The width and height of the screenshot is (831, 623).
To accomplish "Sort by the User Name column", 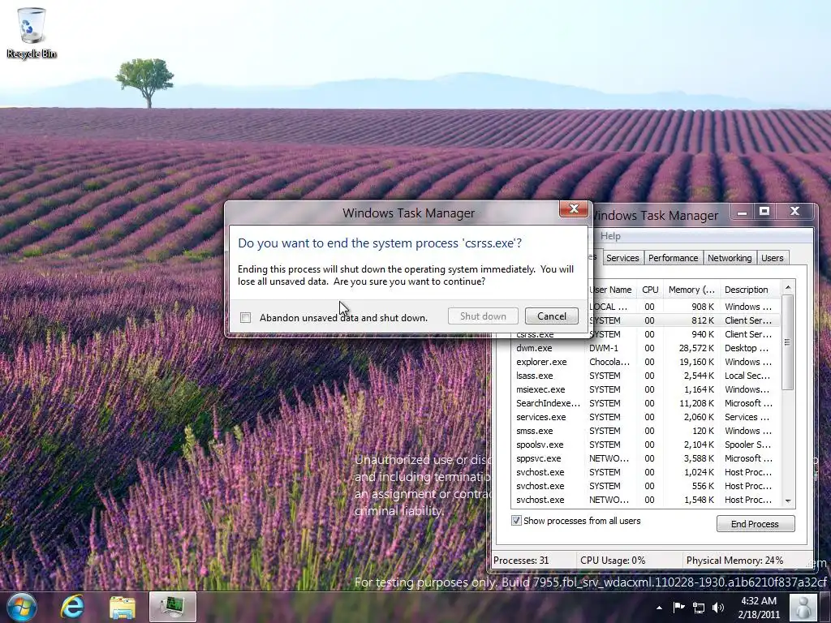I will pos(611,290).
